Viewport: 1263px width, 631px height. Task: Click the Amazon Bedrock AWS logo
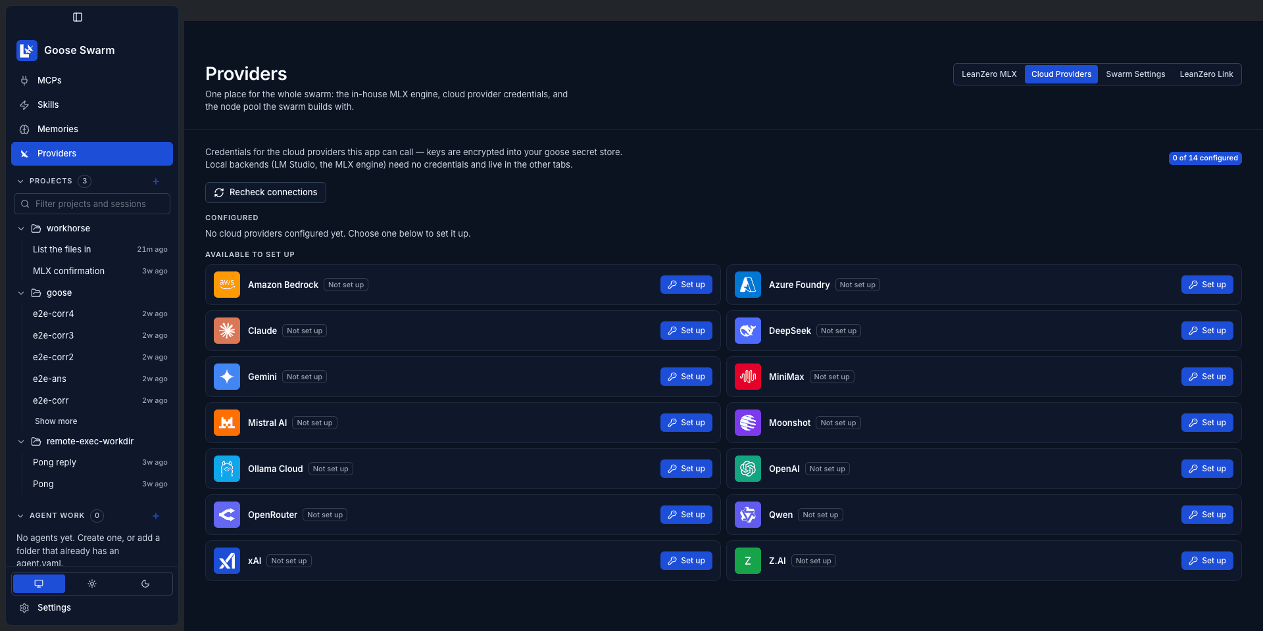227,285
